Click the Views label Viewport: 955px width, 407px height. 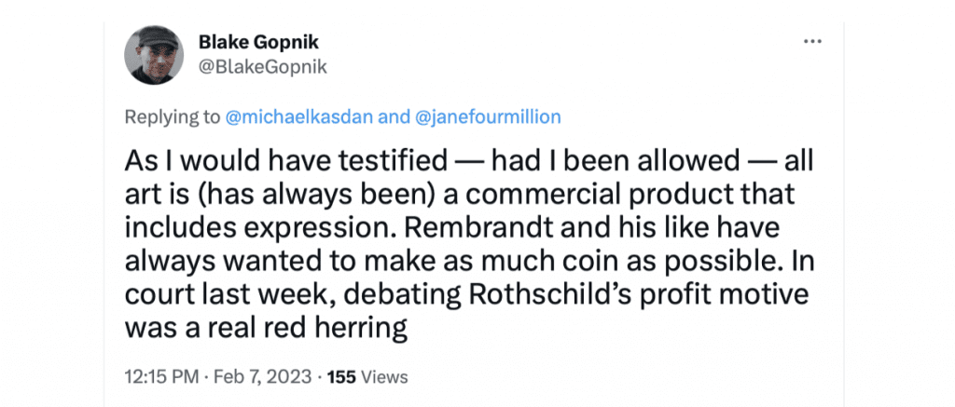tap(385, 376)
